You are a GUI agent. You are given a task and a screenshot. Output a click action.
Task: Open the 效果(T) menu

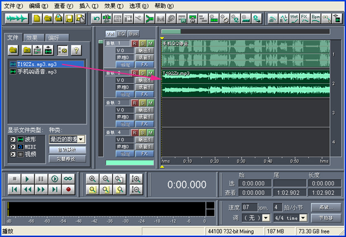pos(114,6)
